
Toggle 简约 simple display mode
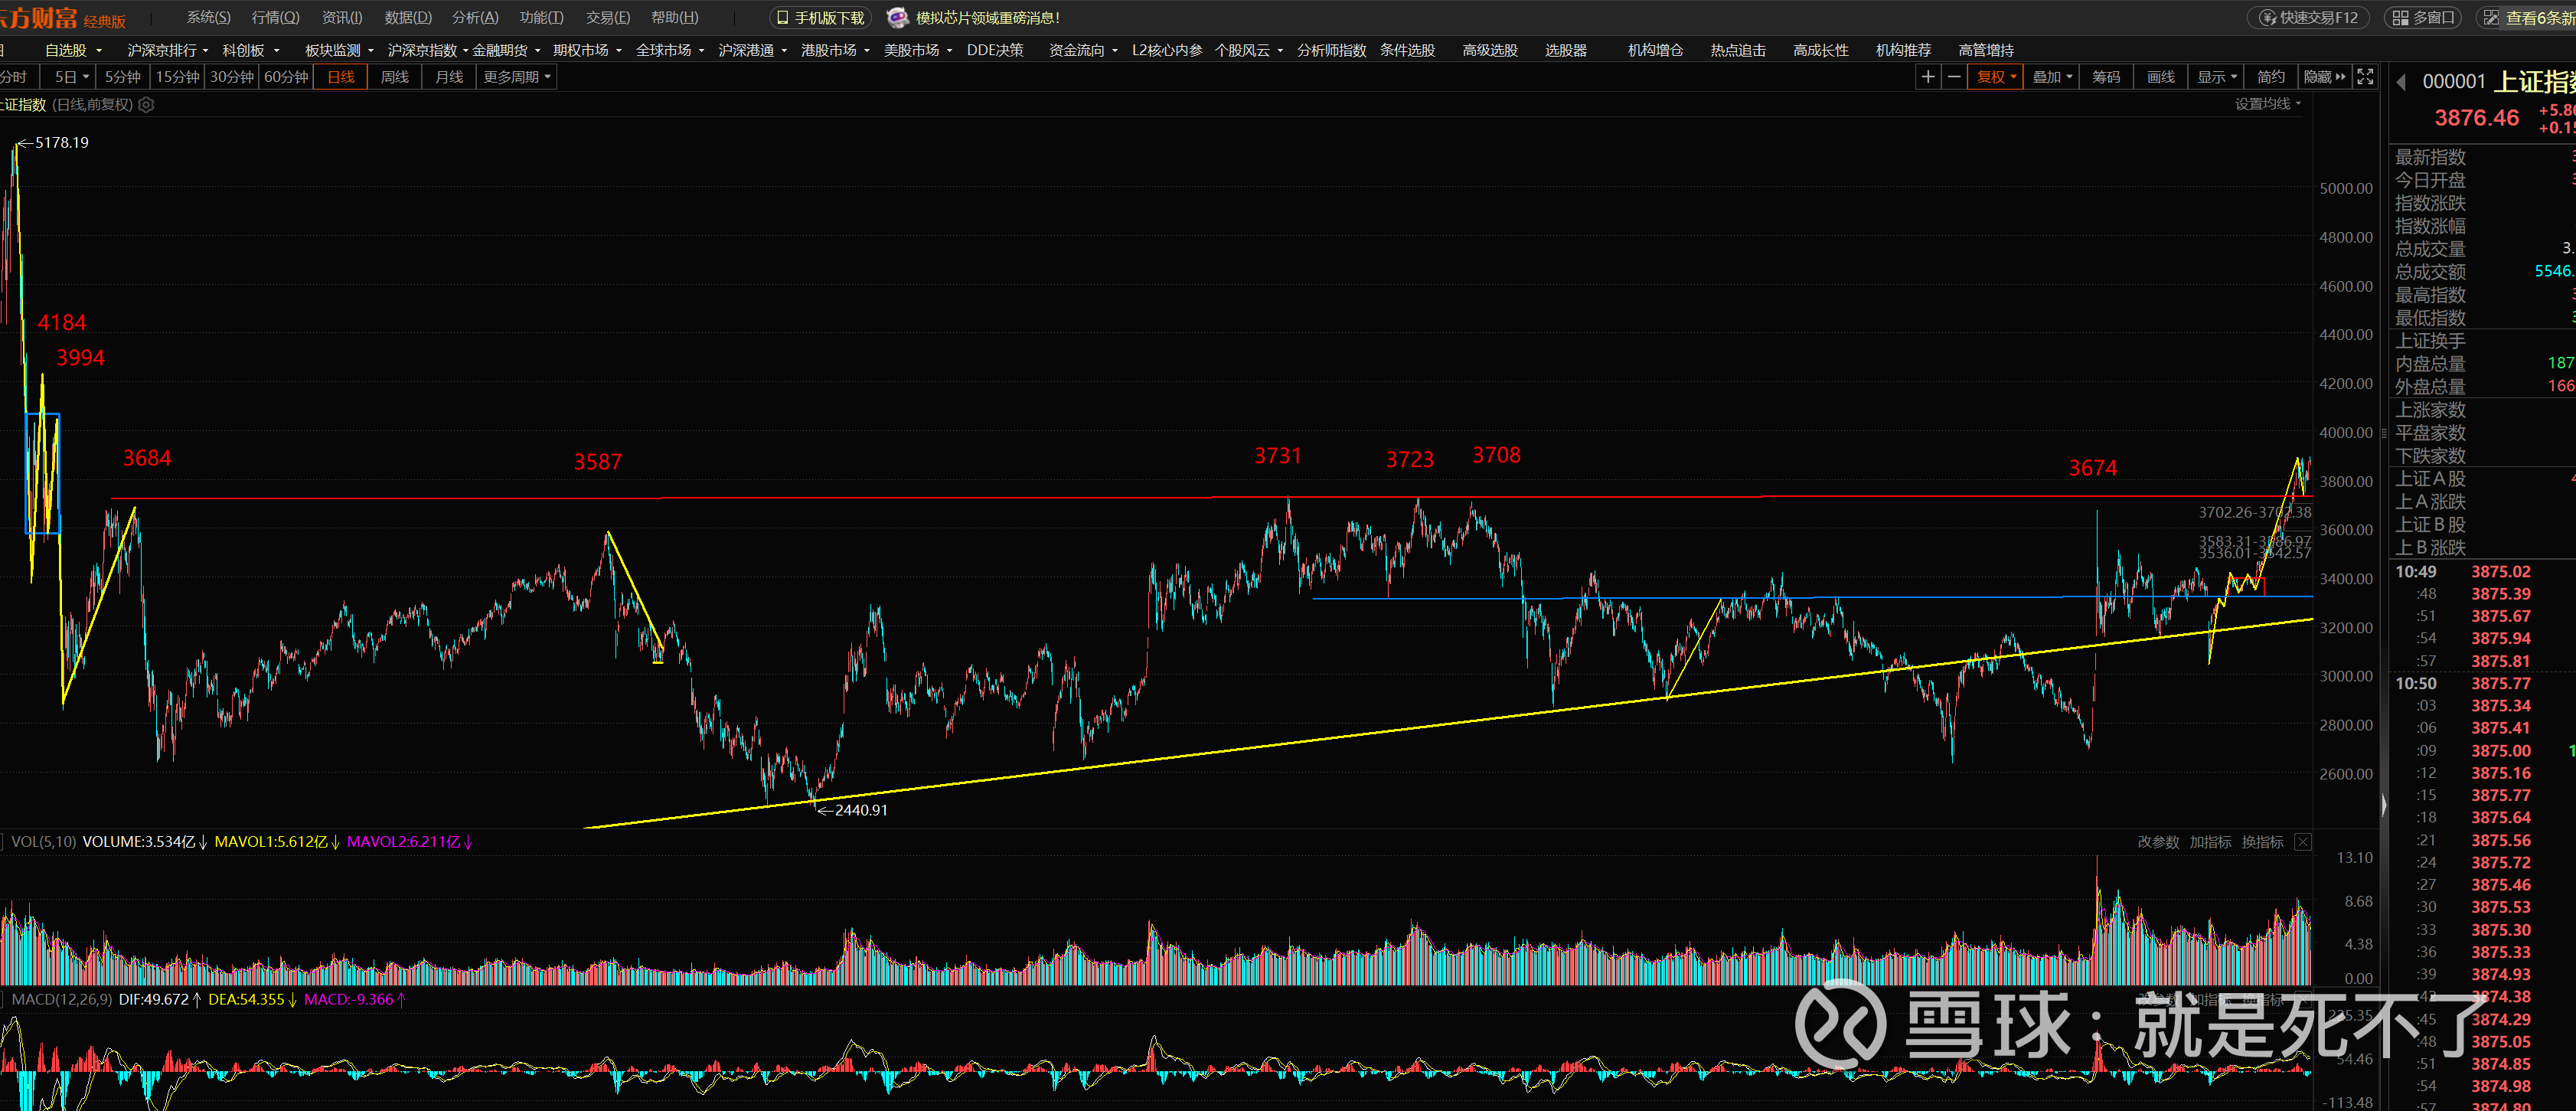(2270, 77)
